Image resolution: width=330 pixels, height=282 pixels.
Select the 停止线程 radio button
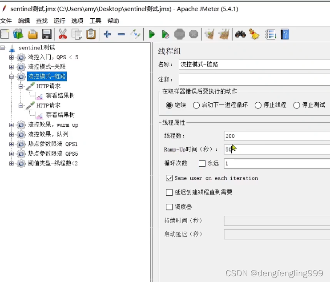click(x=258, y=105)
